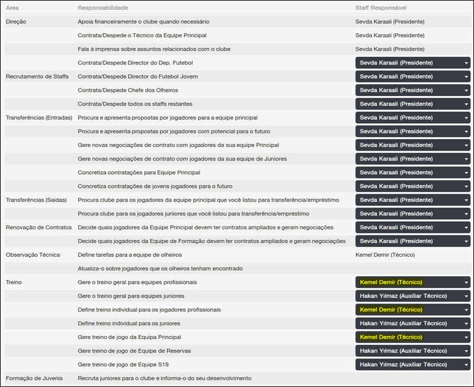Open dropdown for Contrata/Despede Director do Futebol Jovem
Image resolution: width=474 pixels, height=387 pixels.
tap(412, 76)
